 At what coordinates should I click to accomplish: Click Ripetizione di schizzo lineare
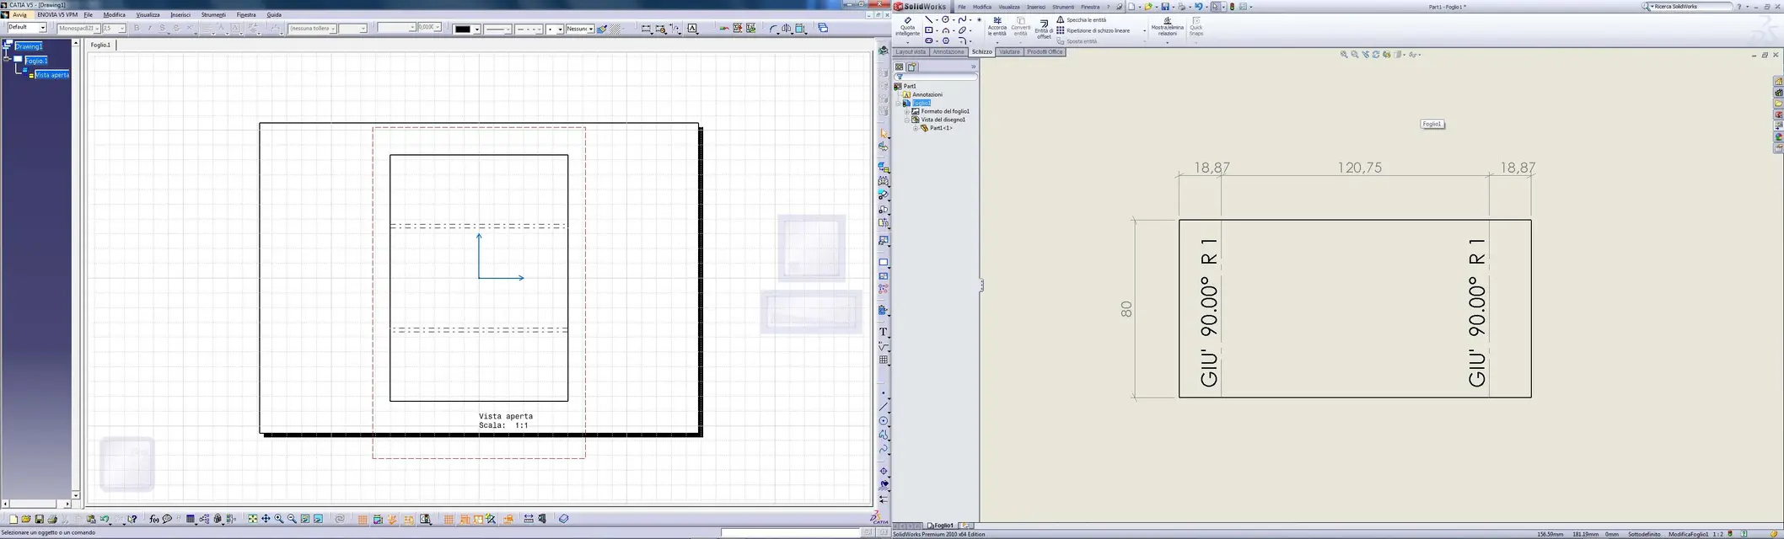pos(1093,30)
